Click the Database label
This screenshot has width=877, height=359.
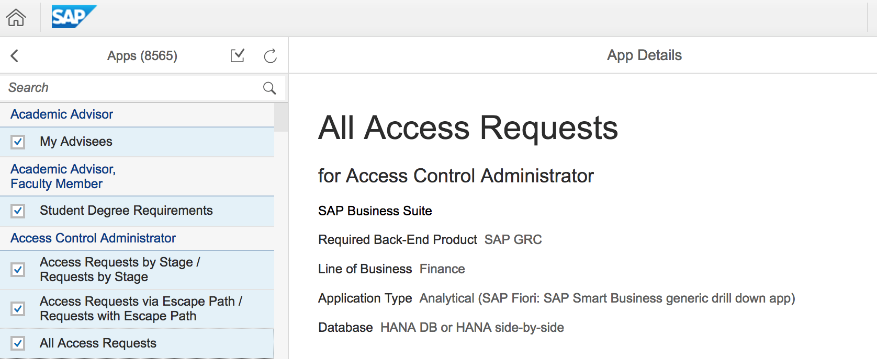click(x=345, y=328)
